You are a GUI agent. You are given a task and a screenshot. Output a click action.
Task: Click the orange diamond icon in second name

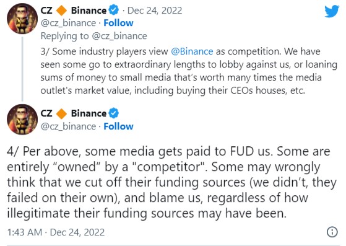pyautogui.click(x=61, y=113)
